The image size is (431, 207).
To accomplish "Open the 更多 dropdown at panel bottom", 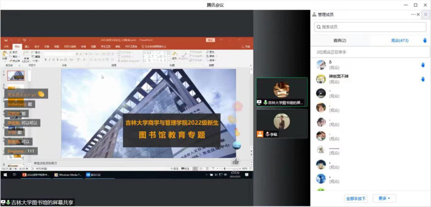I will [x=384, y=198].
